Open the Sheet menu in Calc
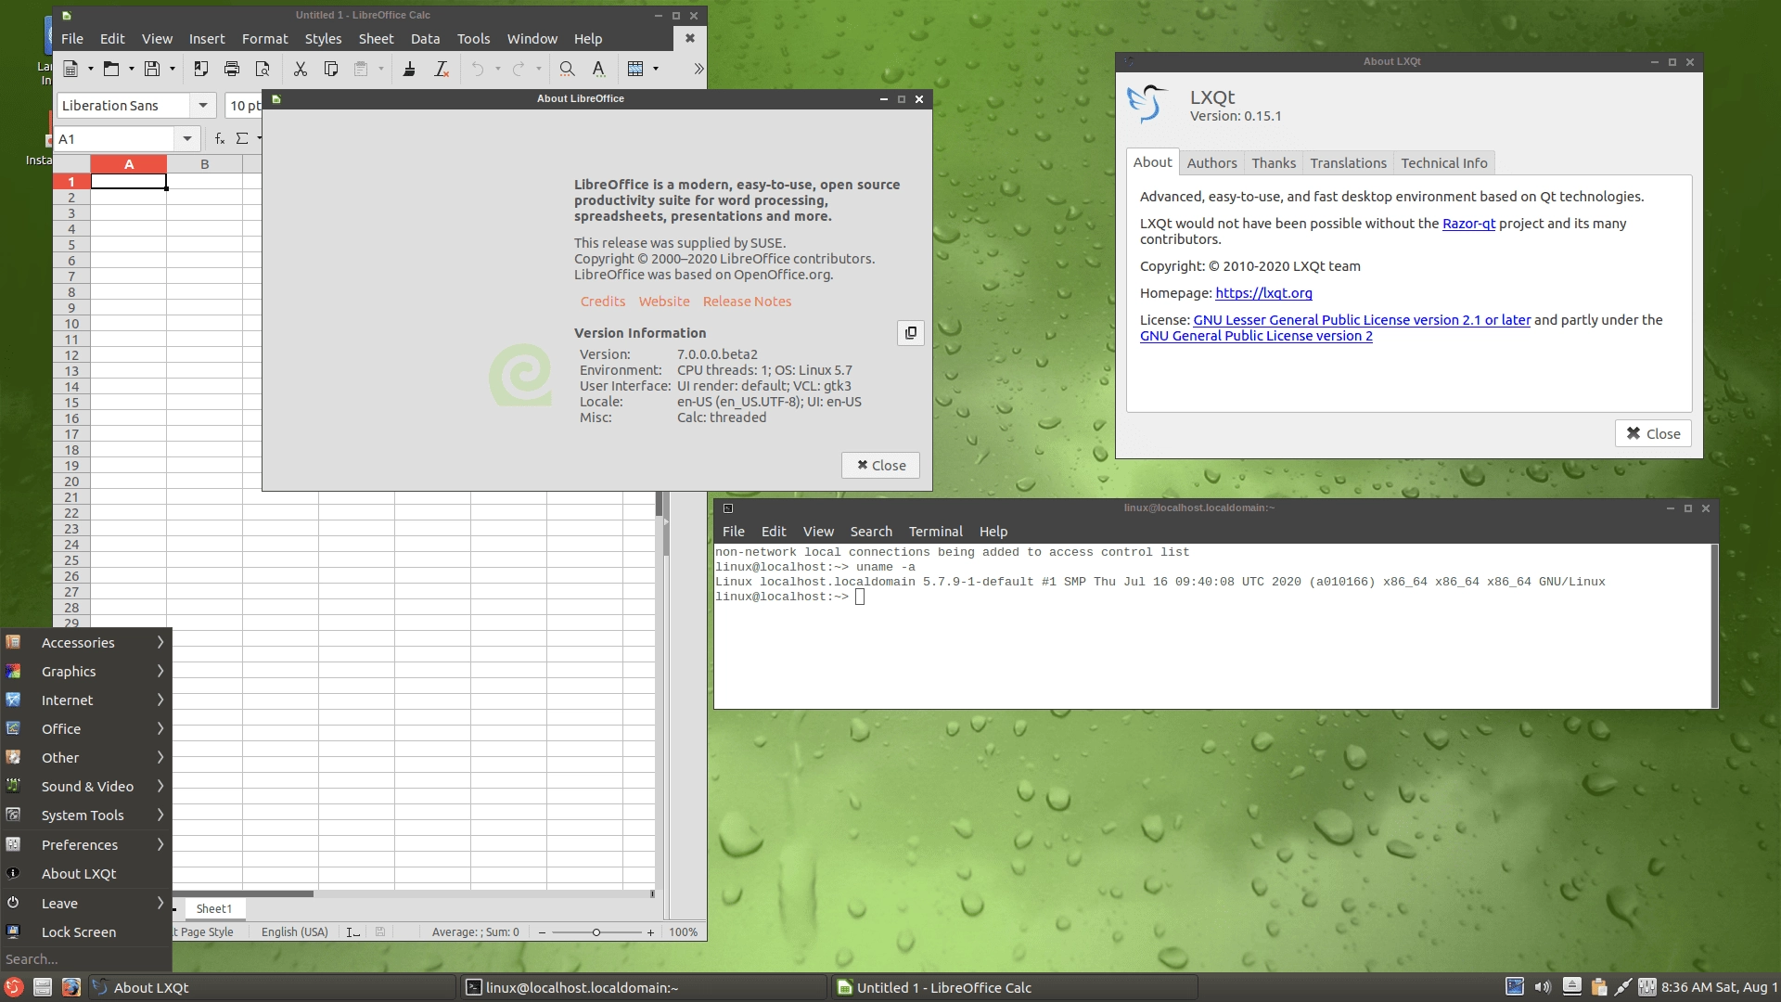This screenshot has height=1002, width=1781. tap(376, 39)
